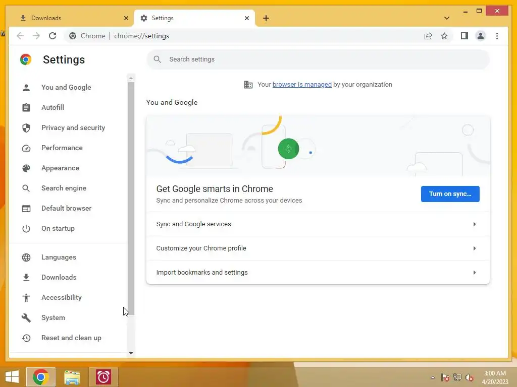Click the System wrench icon
Screen dimensions: 517x387
click(26, 317)
